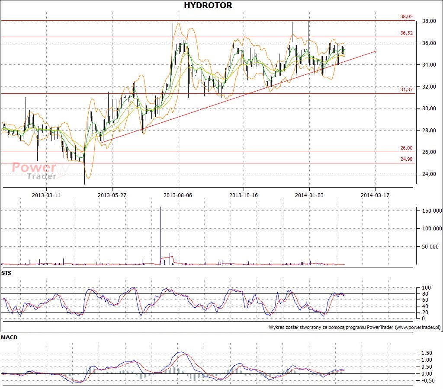
Task: Select the 31,37 support level label
Action: (x=406, y=89)
